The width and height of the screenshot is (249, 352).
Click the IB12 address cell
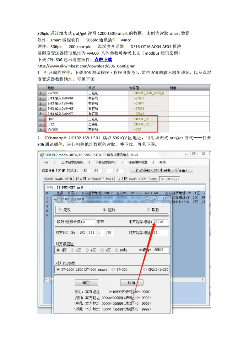[x=67, y=124]
